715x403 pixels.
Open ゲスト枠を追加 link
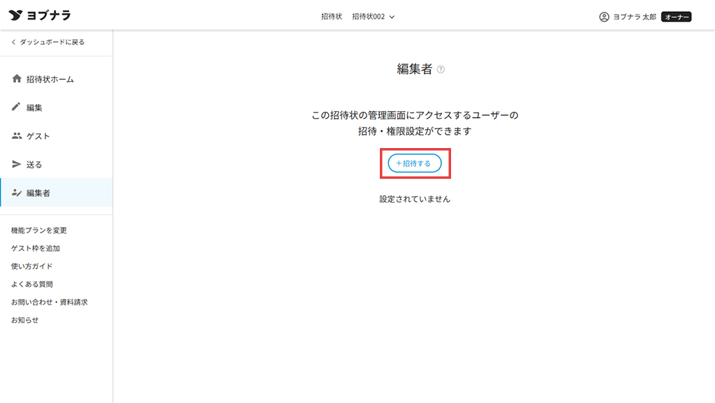tap(36, 248)
